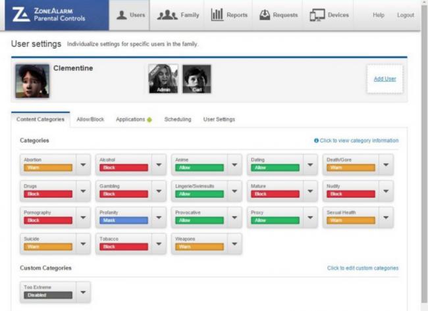The image size is (428, 311).
Task: Click the orange Warn bar under Abortion
Action: click(48, 168)
